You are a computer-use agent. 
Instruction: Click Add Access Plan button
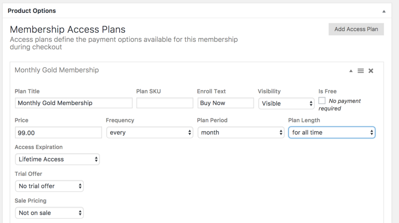[356, 29]
